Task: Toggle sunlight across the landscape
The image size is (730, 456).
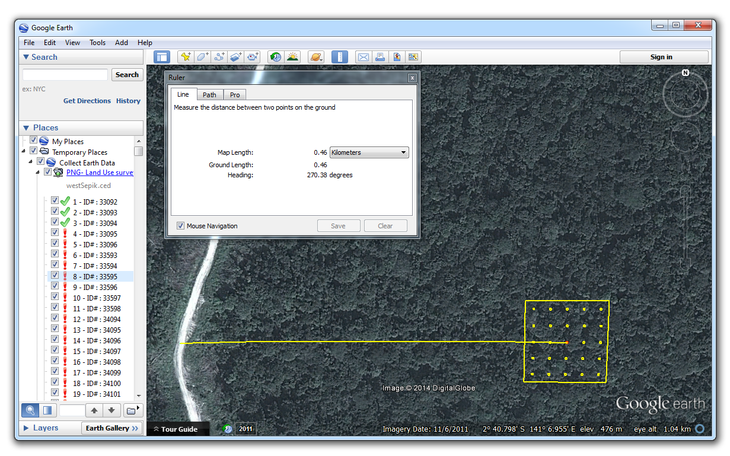Action: point(292,56)
